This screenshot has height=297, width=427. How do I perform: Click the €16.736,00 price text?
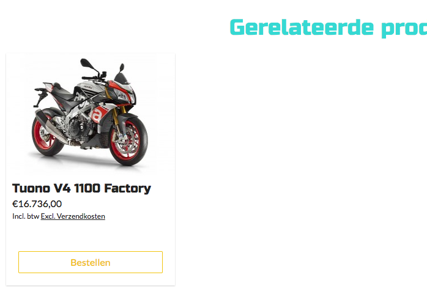(37, 204)
